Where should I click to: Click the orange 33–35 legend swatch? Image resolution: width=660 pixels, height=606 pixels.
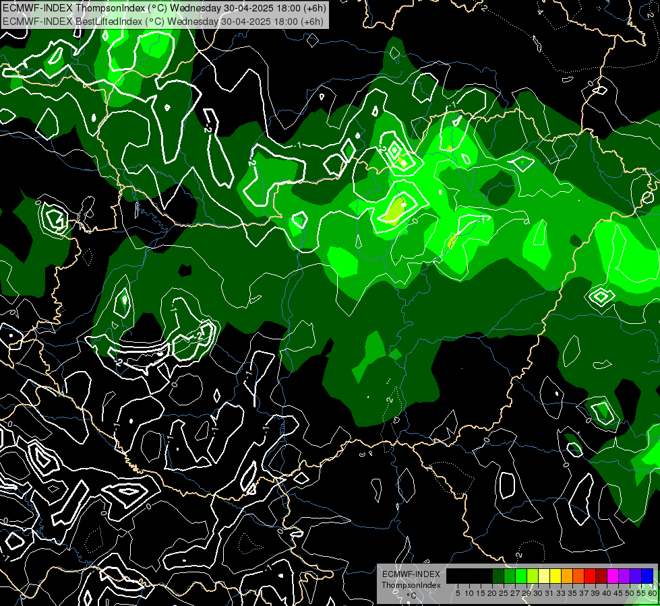coord(567,576)
